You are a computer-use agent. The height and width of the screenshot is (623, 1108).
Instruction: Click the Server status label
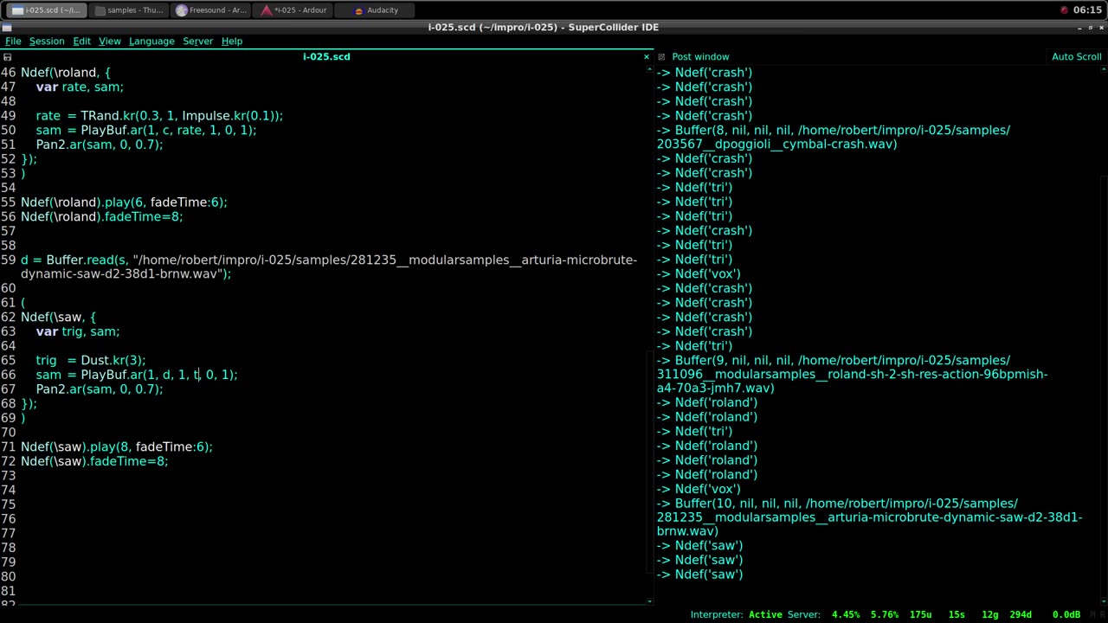pyautogui.click(x=802, y=614)
